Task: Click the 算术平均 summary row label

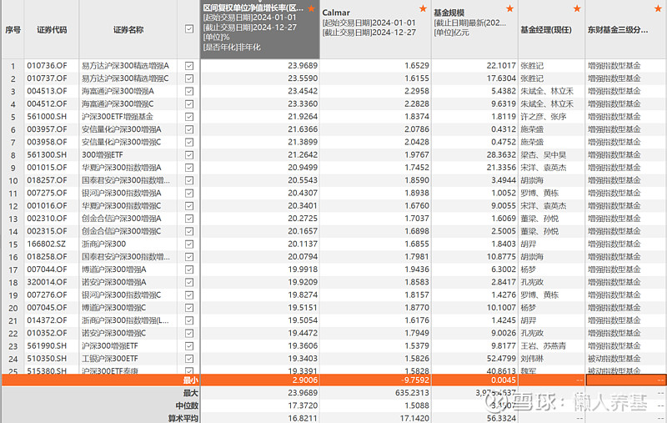Action: (183, 418)
